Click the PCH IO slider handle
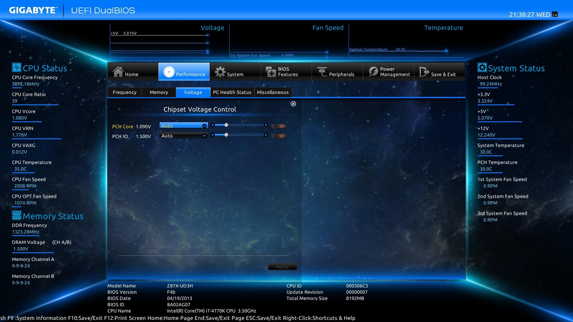The width and height of the screenshot is (573, 322). [x=226, y=135]
